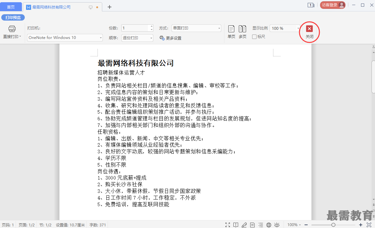Switch to writing mode pen icon

coord(244,225)
